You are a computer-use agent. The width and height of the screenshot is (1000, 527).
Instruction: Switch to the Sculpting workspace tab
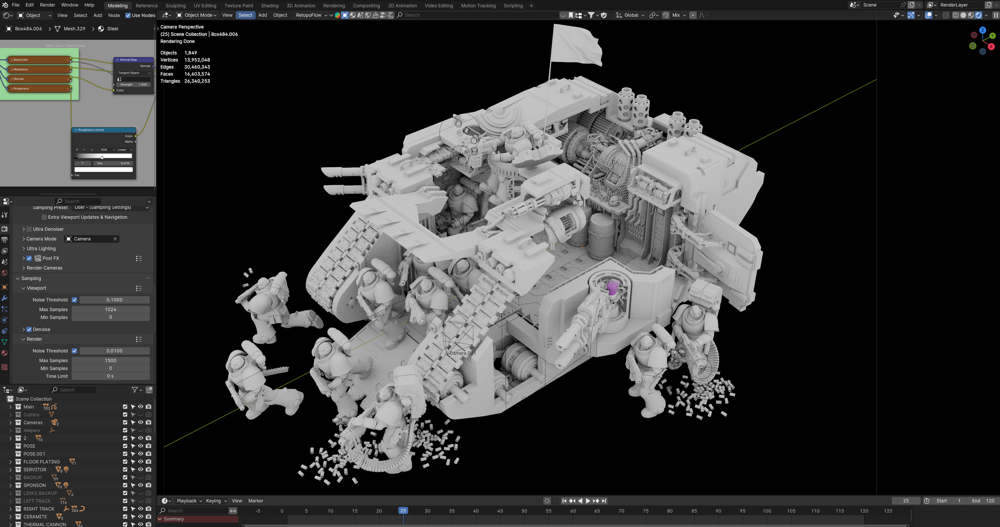tap(176, 6)
